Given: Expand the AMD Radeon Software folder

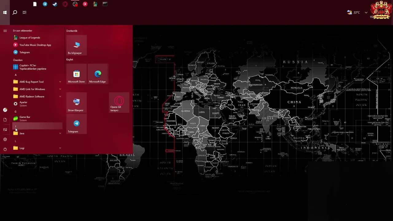Looking at the screenshot, I should tap(37, 96).
